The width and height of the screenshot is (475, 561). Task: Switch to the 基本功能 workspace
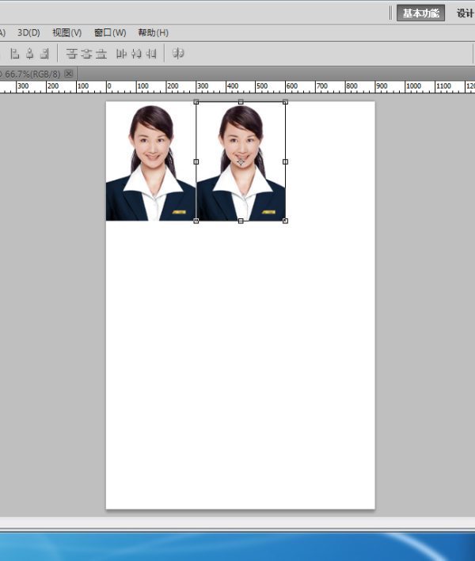tap(420, 13)
